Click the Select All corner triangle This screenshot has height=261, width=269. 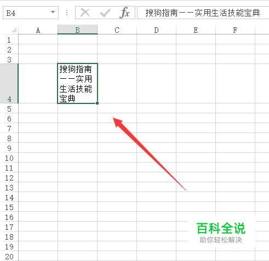(14, 30)
